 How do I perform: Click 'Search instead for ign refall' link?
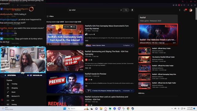73,22
